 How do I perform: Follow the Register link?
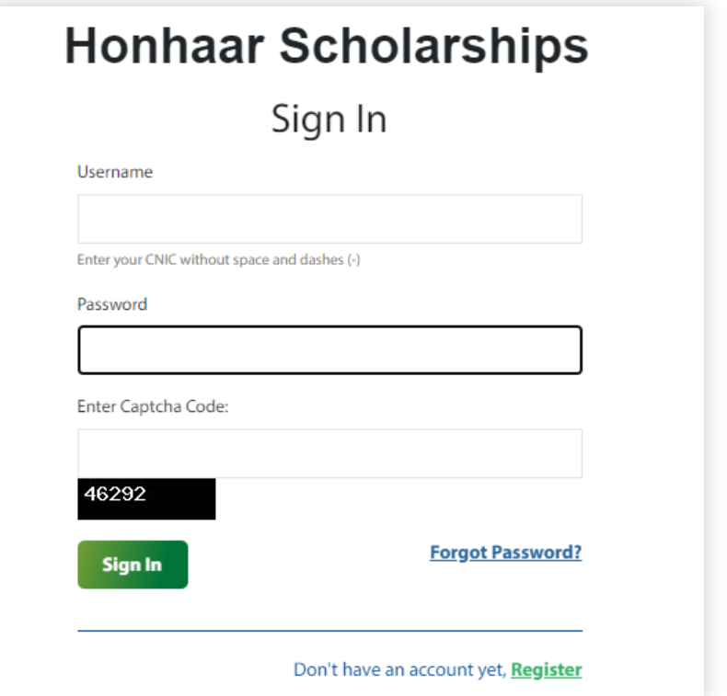[547, 669]
